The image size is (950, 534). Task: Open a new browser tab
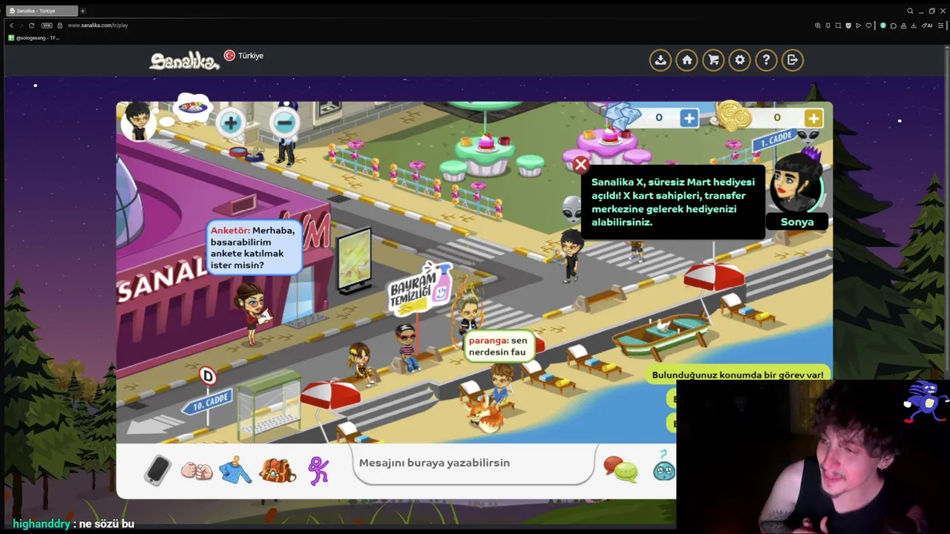coord(82,11)
